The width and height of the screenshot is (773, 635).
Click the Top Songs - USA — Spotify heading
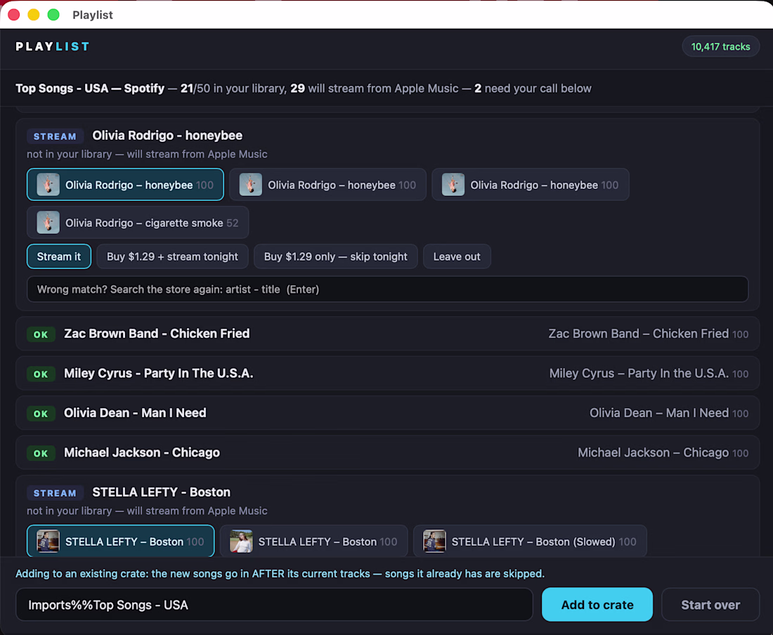[90, 89]
